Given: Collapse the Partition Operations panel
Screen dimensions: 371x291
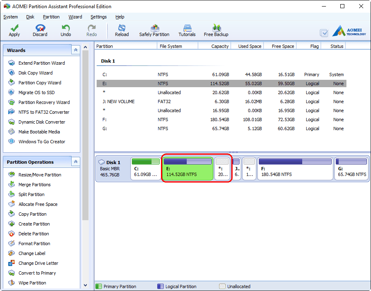Looking at the screenshot, I should [x=75, y=162].
